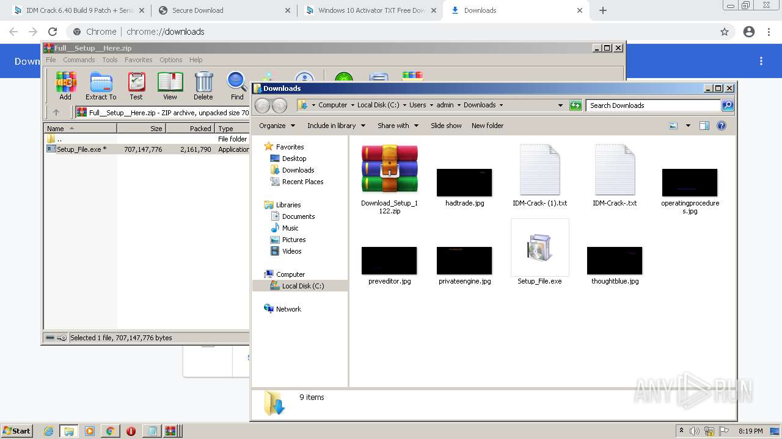
Task: Open a new Chrome tab
Action: (x=603, y=10)
